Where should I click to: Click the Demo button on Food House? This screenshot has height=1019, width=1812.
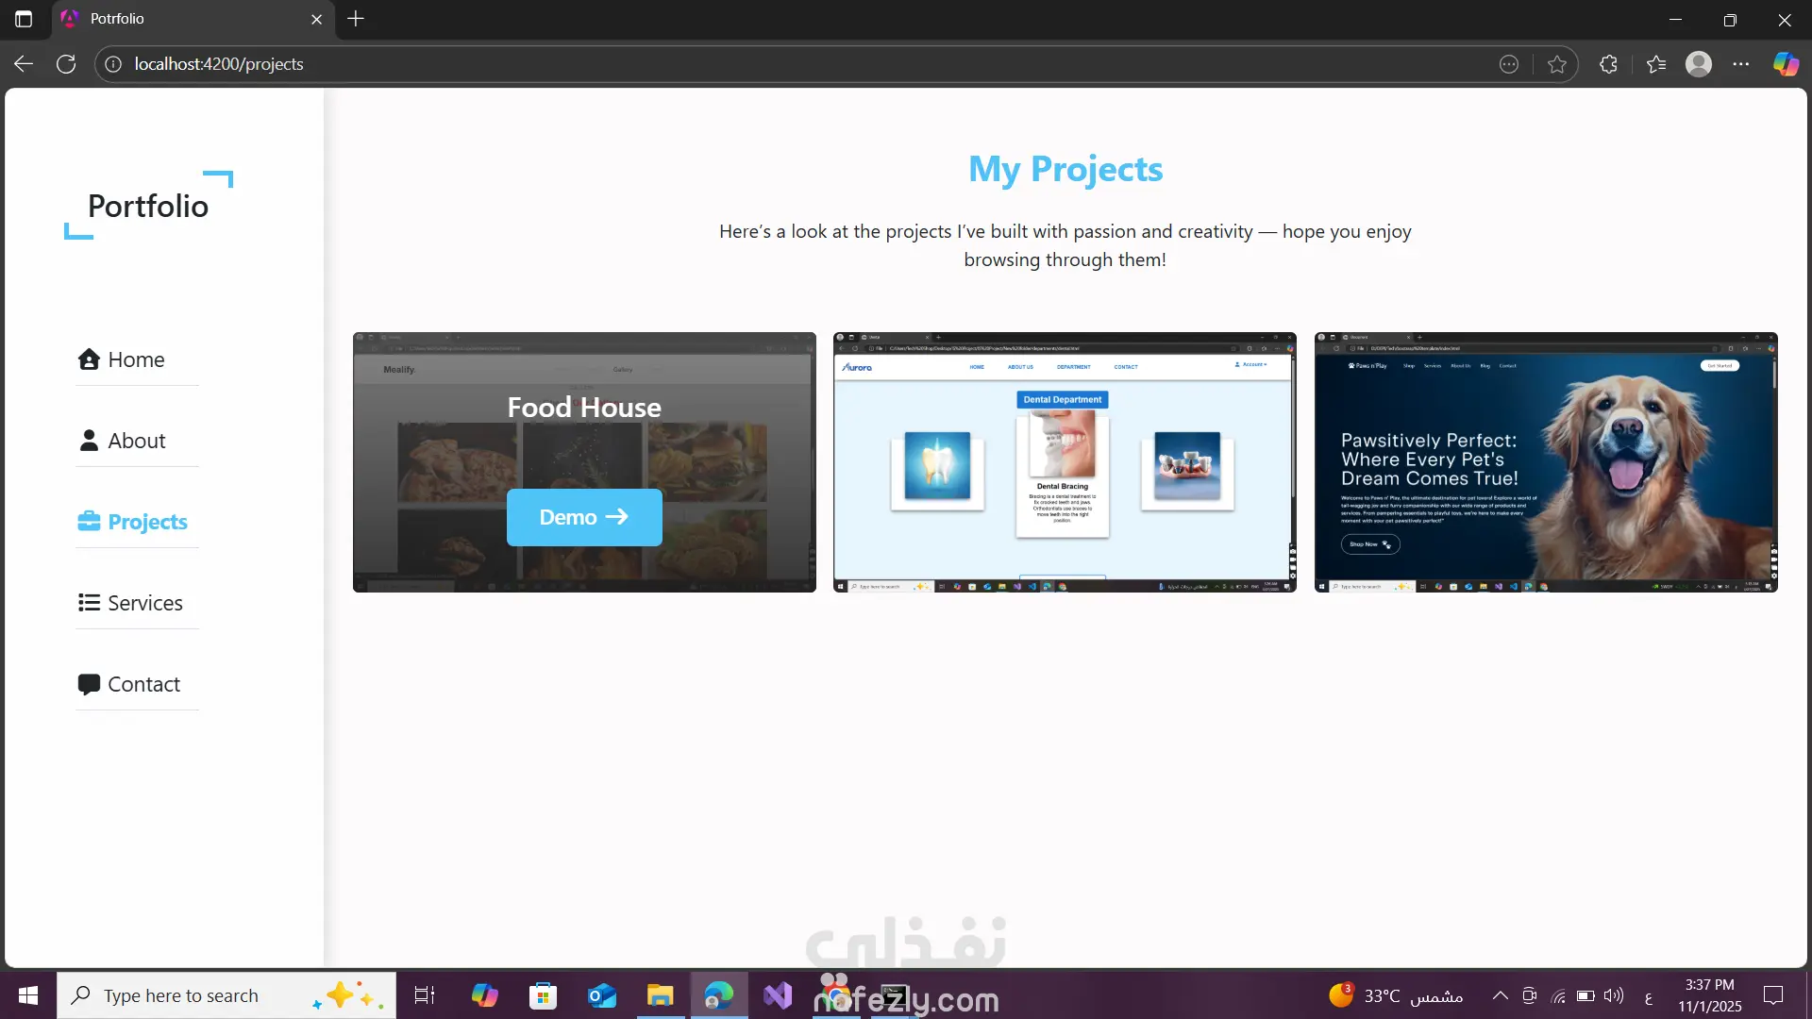(x=584, y=517)
